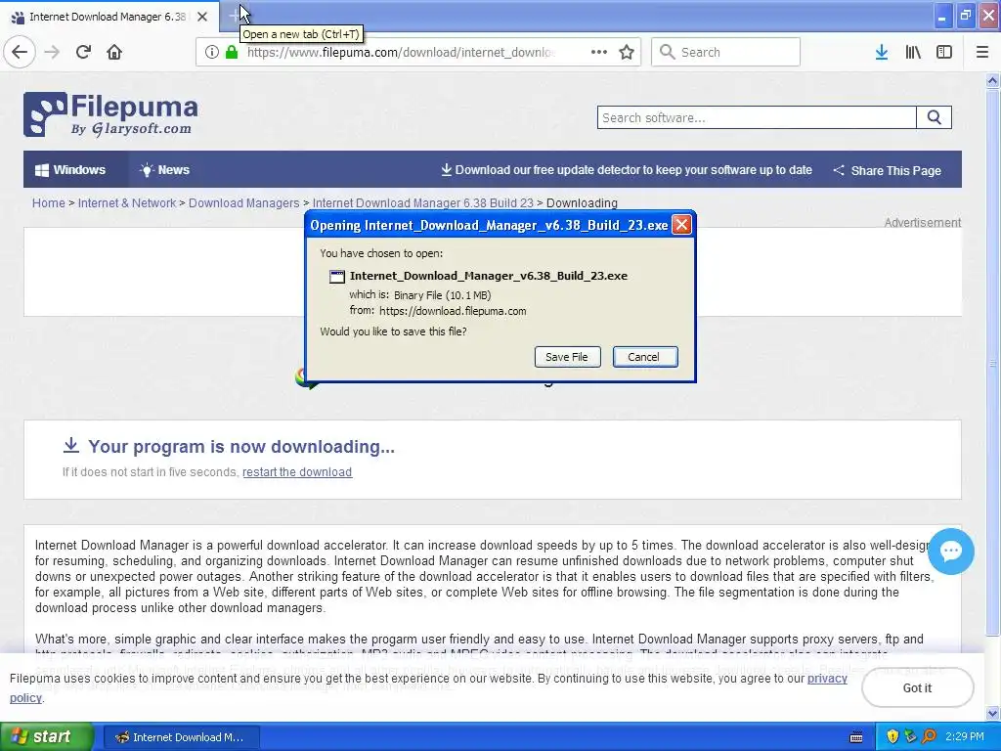Image resolution: width=1001 pixels, height=751 pixels.
Task: Click the magnifier tray icon near clock
Action: pyautogui.click(x=930, y=737)
